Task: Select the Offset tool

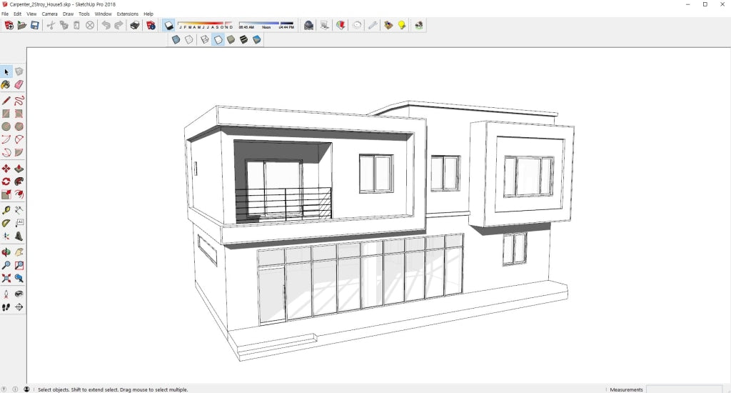Action: (x=19, y=194)
